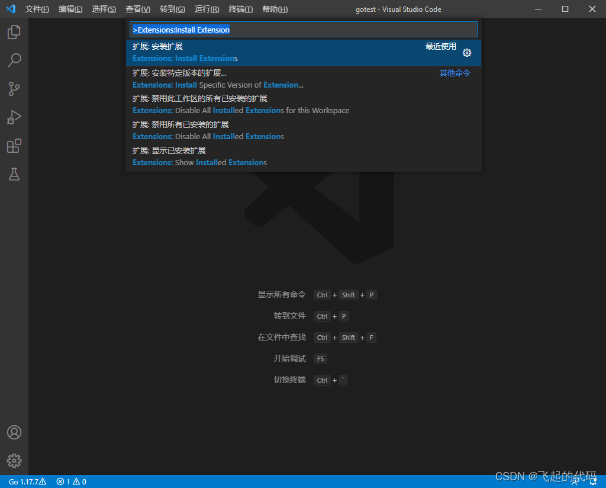Open the Accounts icon
Screen dimensions: 606x488
14,432
